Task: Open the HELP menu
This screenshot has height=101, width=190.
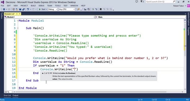Action: 83,6
